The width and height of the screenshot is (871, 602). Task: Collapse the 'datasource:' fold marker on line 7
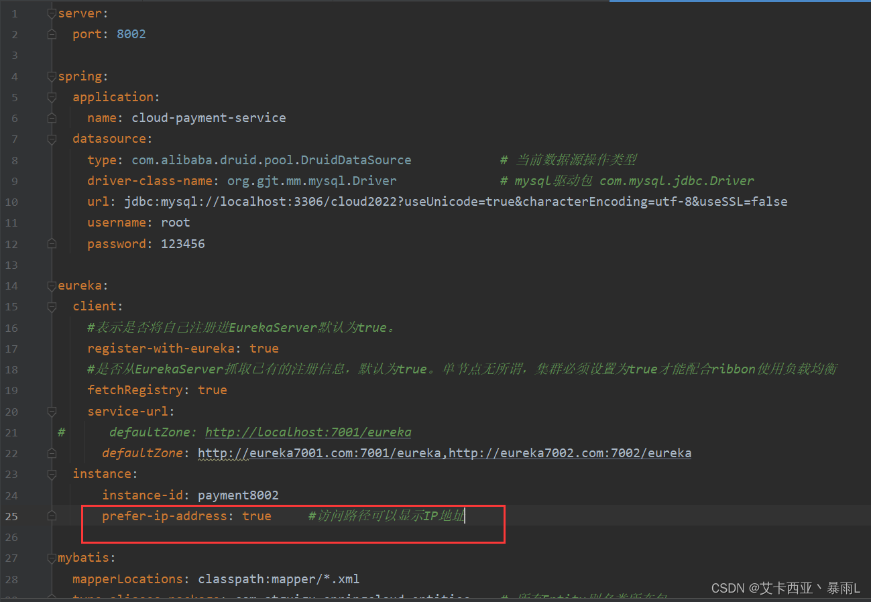(52, 139)
